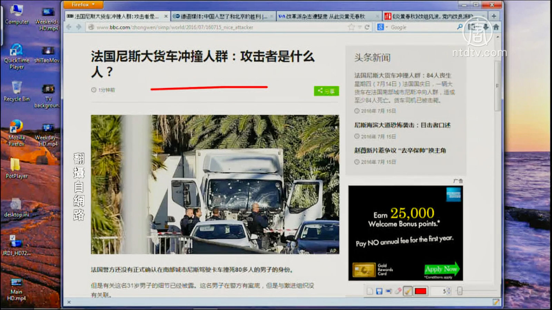Toggle the bookmark star in address bar
552x310 pixels.
351,27
